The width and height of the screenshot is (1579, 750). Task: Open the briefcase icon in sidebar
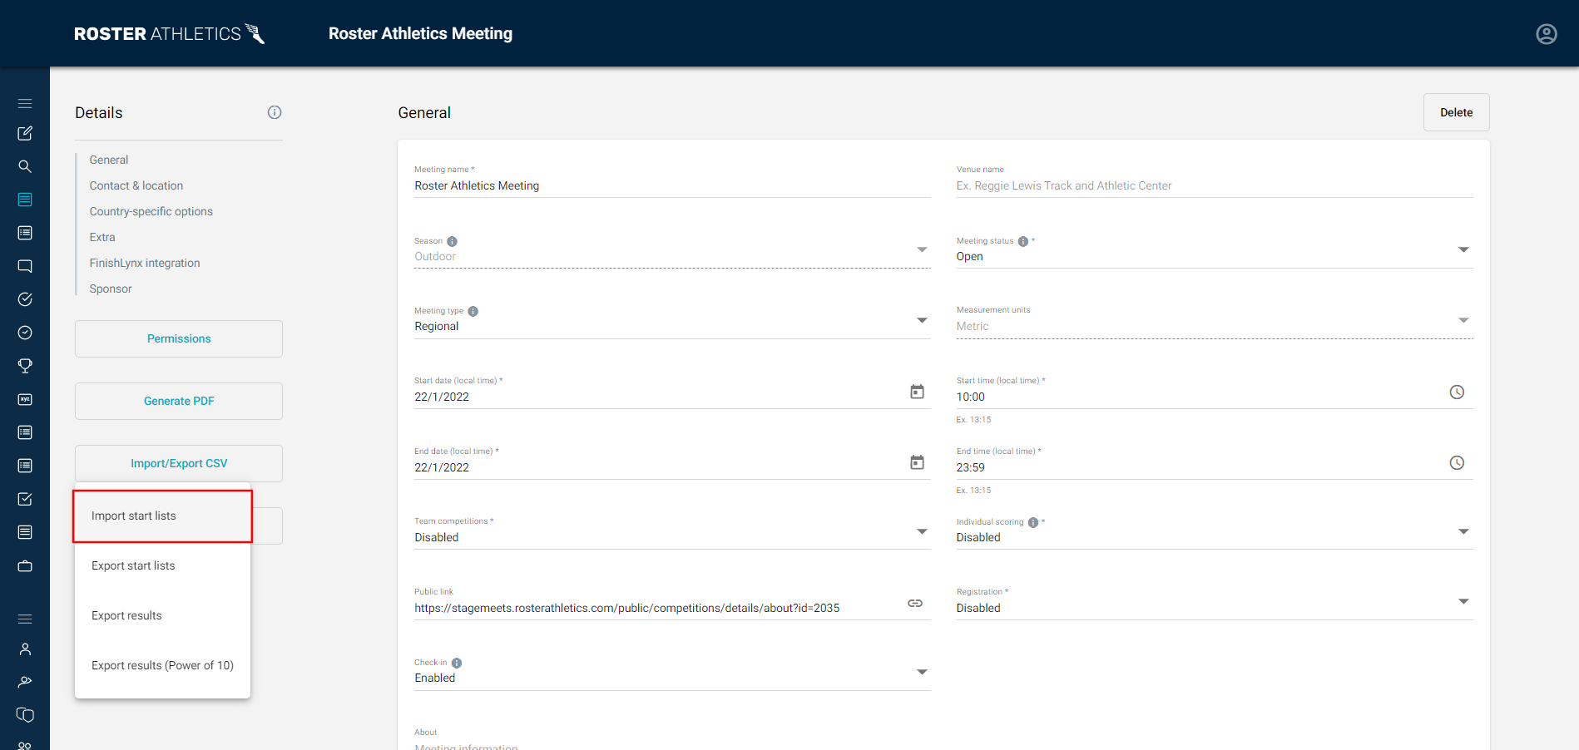pyautogui.click(x=25, y=565)
